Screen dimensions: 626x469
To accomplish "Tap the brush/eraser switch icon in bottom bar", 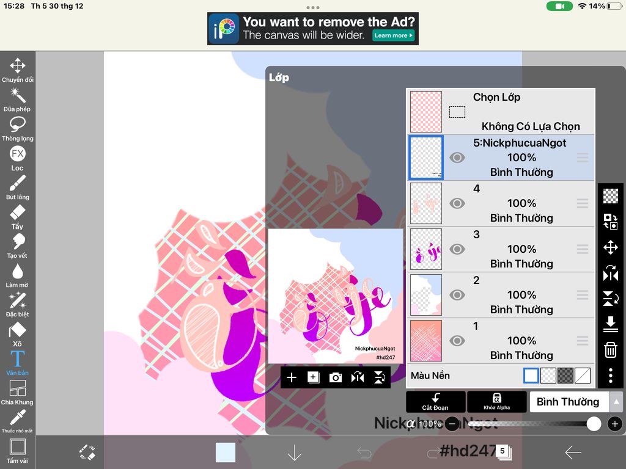I will (87, 453).
